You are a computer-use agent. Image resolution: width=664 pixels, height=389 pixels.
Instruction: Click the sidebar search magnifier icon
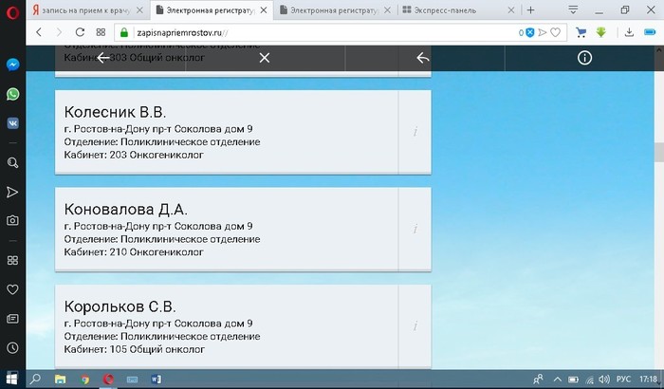pyautogui.click(x=13, y=163)
